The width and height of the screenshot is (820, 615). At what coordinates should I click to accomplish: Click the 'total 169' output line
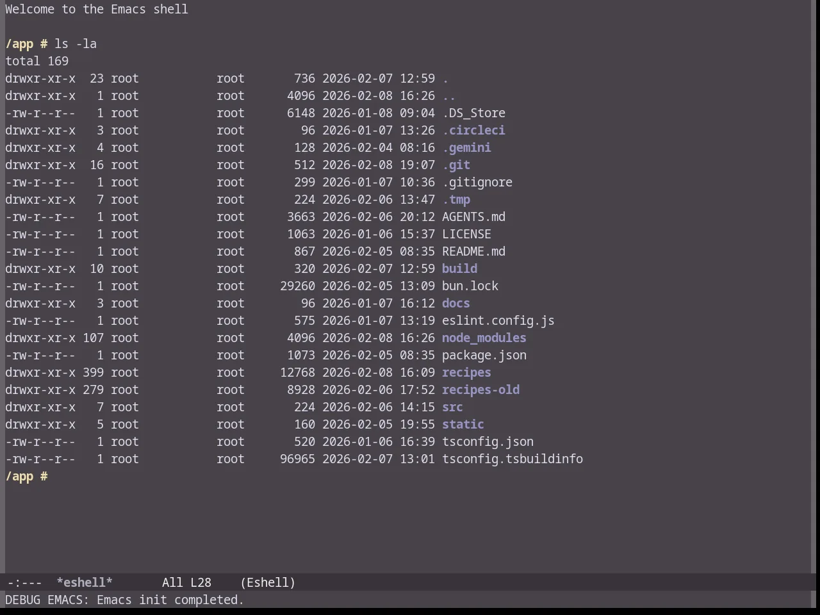coord(37,61)
